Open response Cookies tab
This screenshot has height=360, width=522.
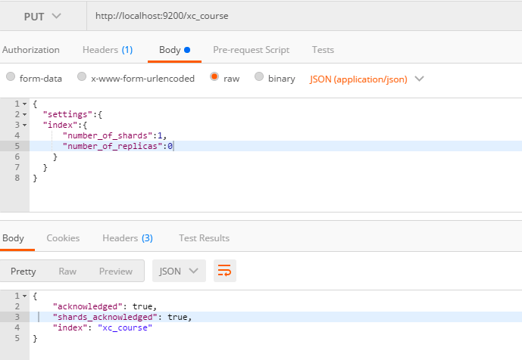[63, 238]
